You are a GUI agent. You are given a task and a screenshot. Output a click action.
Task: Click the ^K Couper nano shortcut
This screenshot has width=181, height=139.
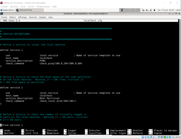click(x=70, y=130)
